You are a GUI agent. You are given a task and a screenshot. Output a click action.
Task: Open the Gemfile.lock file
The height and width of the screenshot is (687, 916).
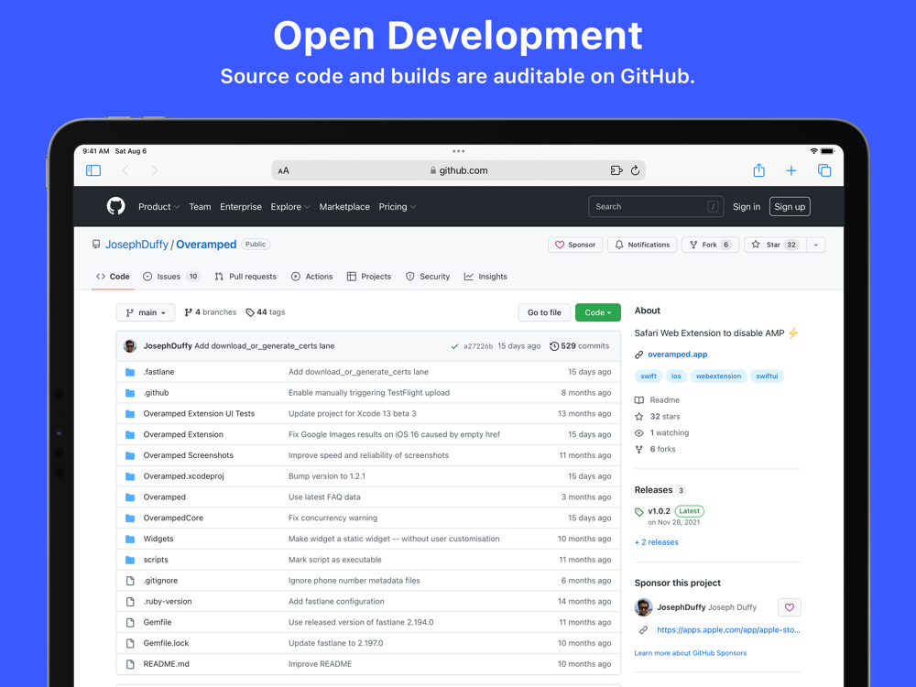166,643
